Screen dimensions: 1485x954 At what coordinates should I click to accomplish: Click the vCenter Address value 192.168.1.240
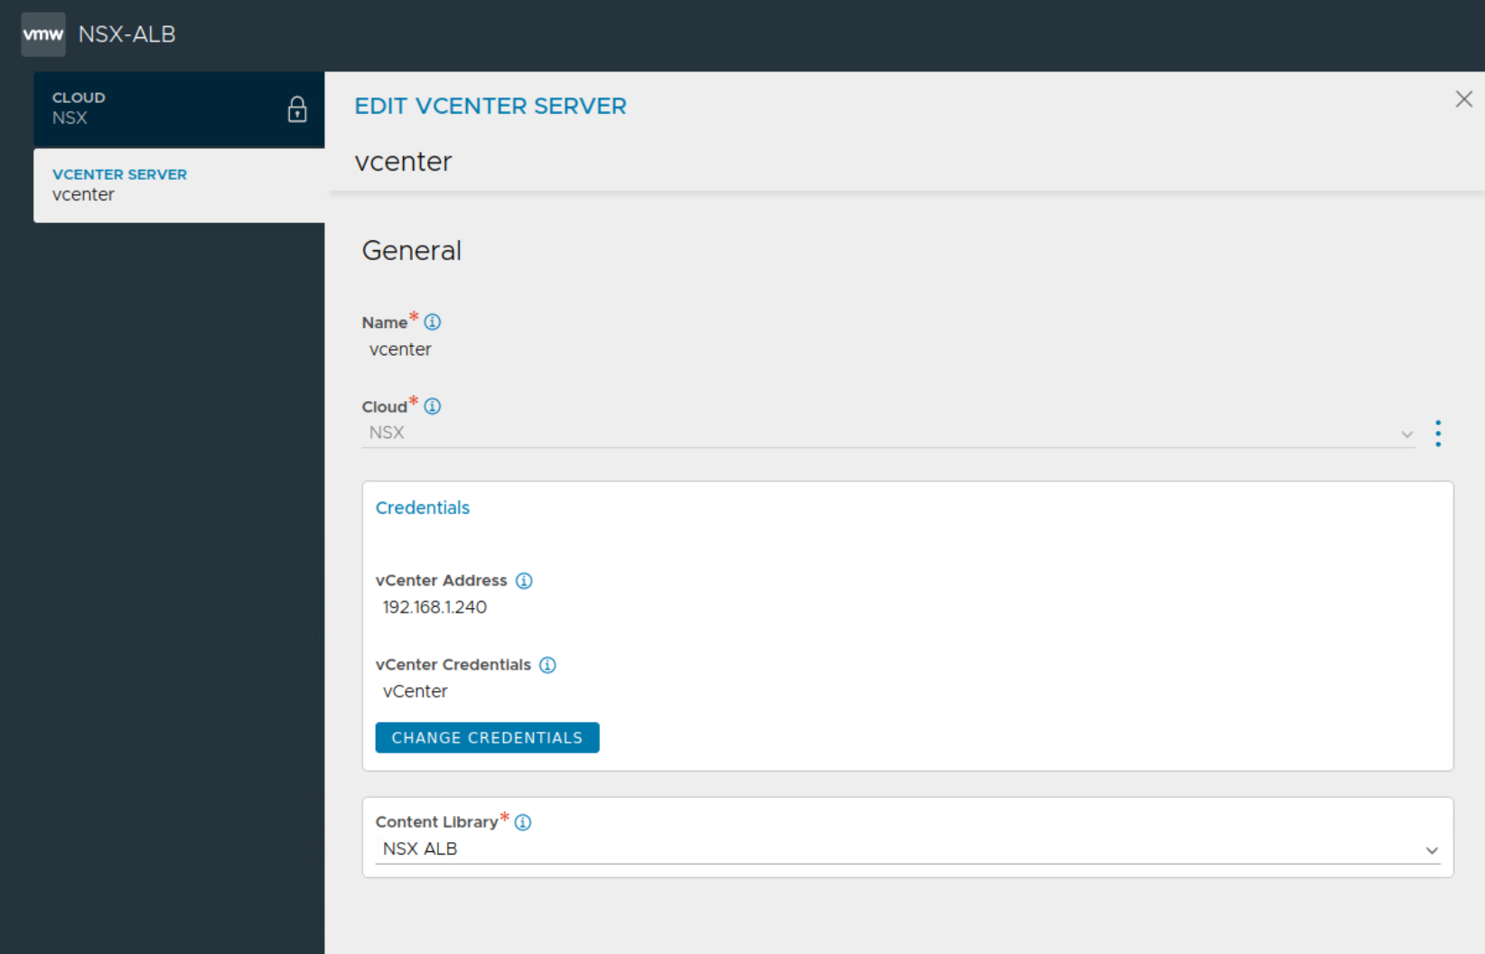coord(434,607)
